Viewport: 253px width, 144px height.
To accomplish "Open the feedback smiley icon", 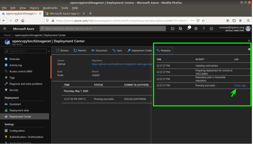I will [211, 29].
